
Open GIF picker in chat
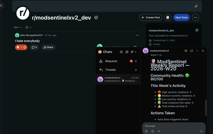pos(159,131)
